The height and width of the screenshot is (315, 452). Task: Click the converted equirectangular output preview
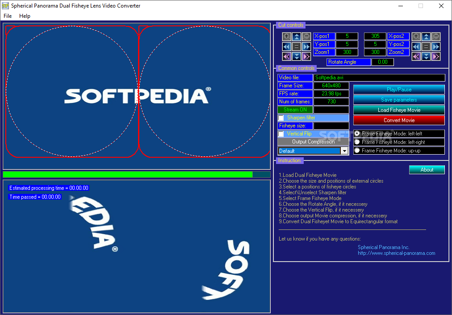point(137,246)
